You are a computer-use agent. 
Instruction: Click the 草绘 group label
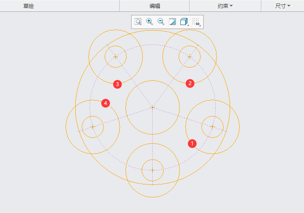[29, 6]
